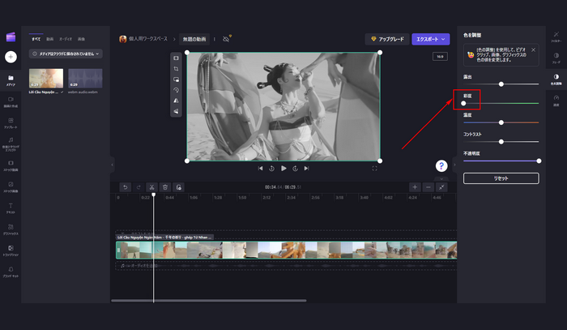Click the リセット button
The width and height of the screenshot is (567, 330).
tap(501, 178)
